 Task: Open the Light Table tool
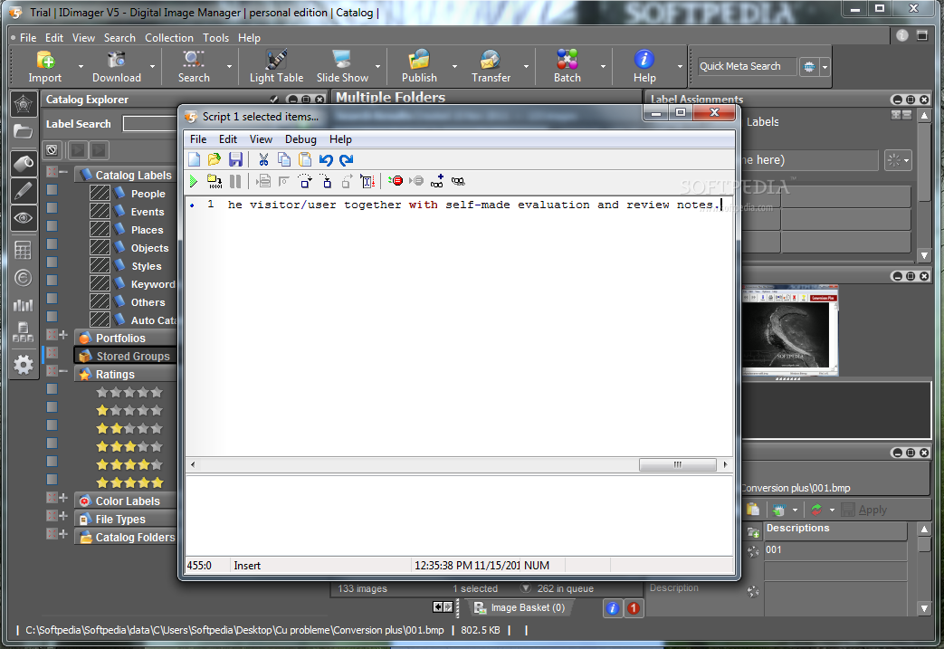(276, 67)
